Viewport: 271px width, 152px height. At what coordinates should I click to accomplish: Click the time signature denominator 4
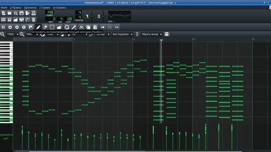(79, 17)
